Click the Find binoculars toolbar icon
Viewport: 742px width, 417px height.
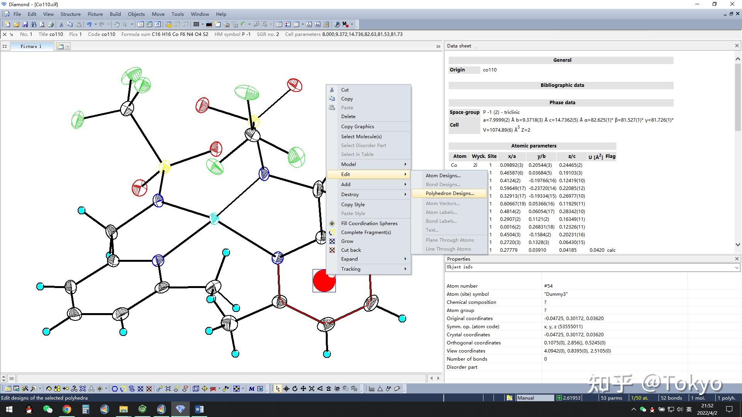point(34,24)
